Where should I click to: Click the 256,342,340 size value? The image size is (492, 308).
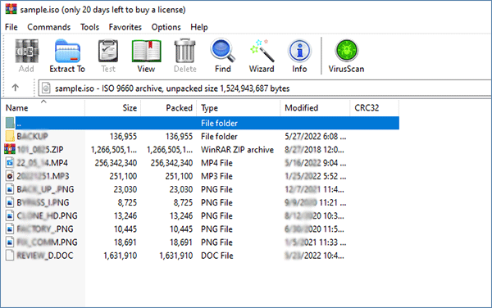click(x=116, y=163)
